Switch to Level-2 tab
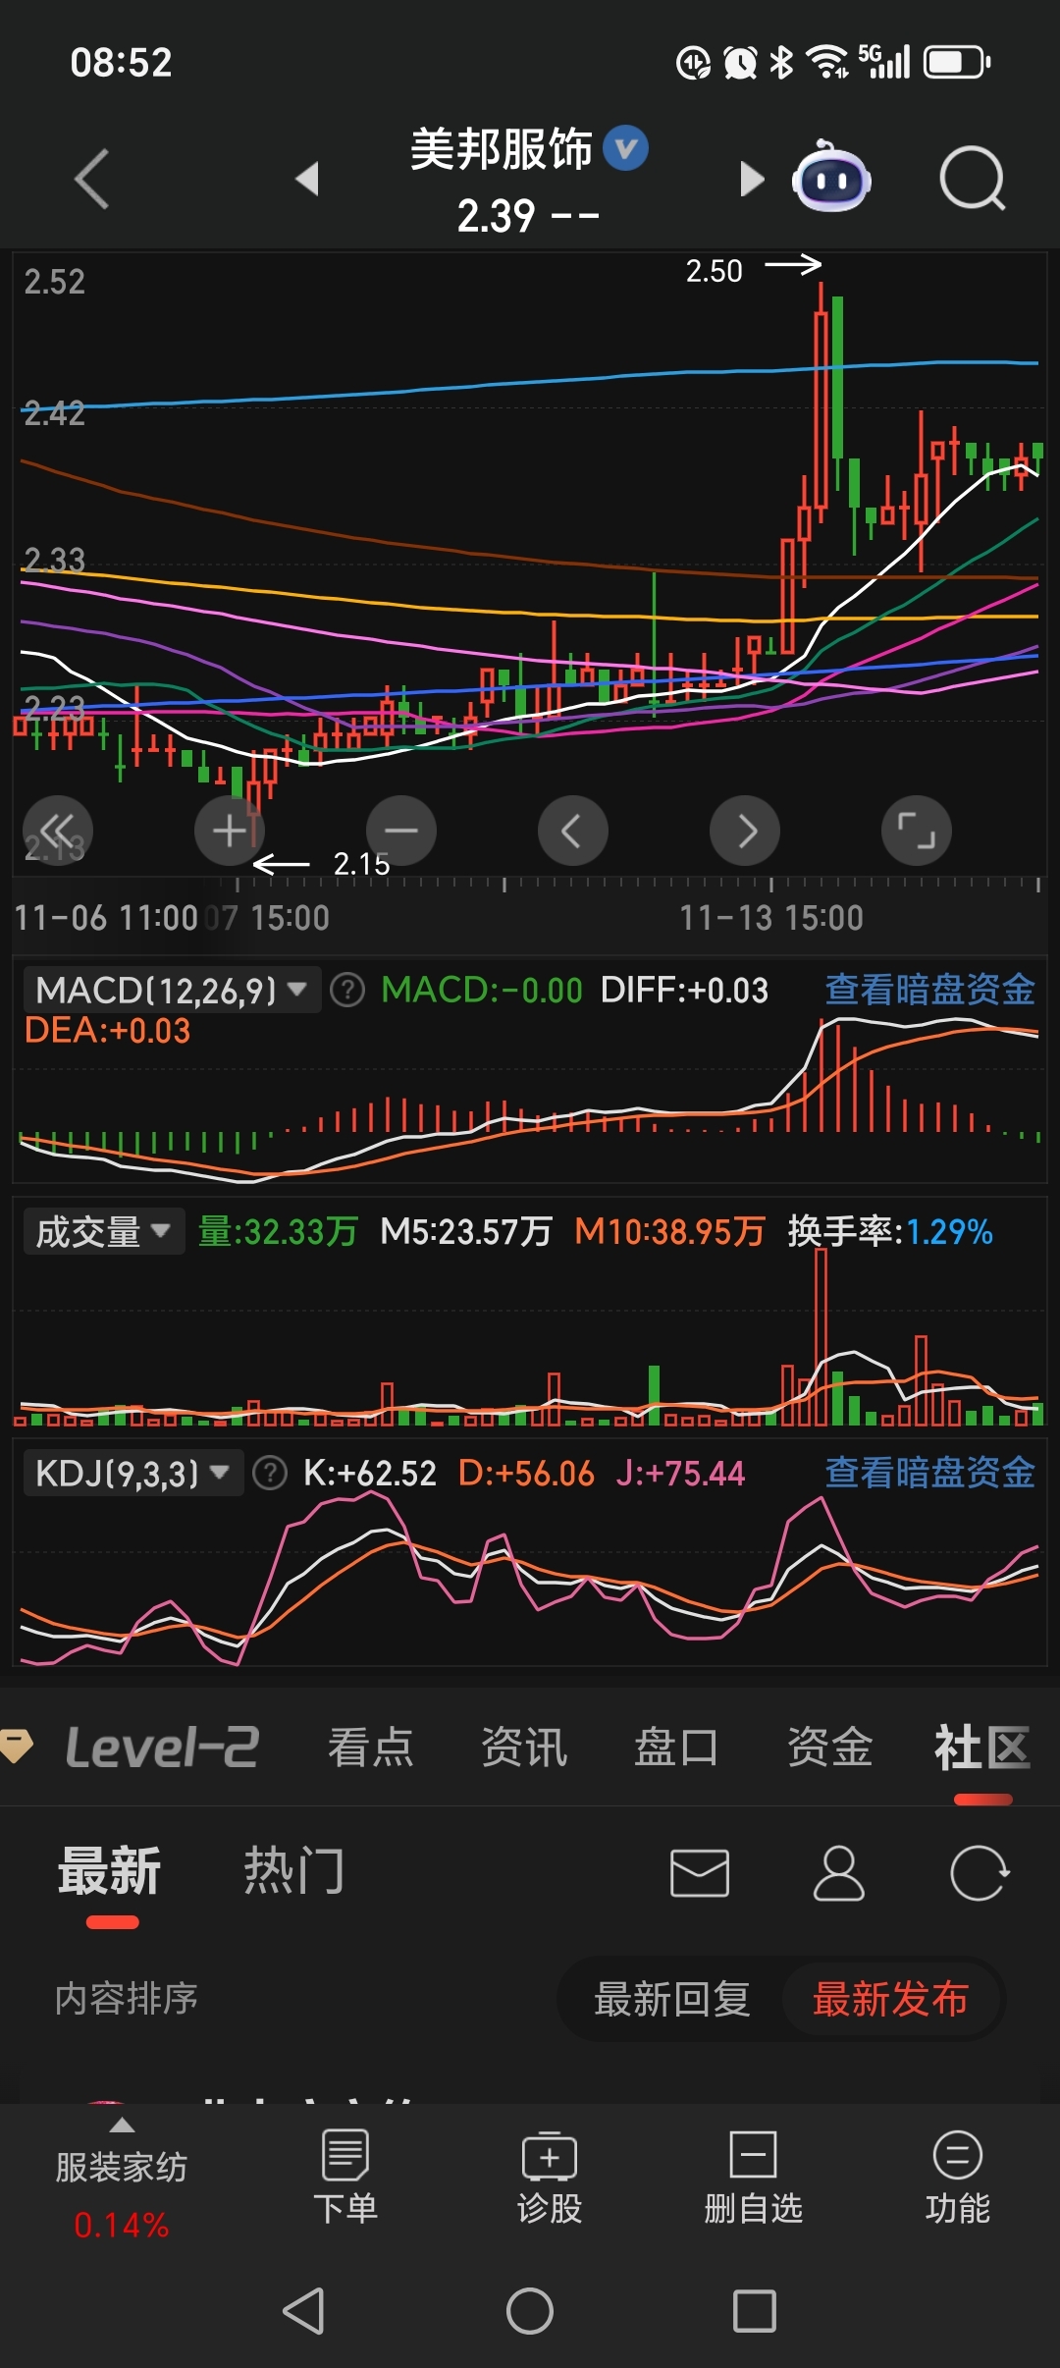 pos(162,1748)
